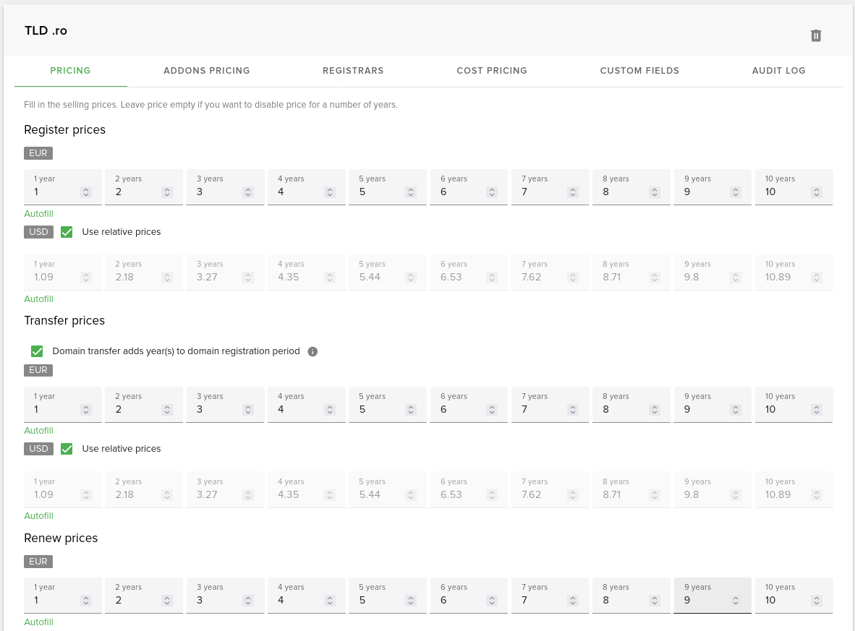Viewport: 855px width, 631px height.
Task: Disable Use relative prices under Transfer prices
Action: click(x=67, y=449)
